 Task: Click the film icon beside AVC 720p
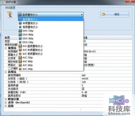coord(20,58)
